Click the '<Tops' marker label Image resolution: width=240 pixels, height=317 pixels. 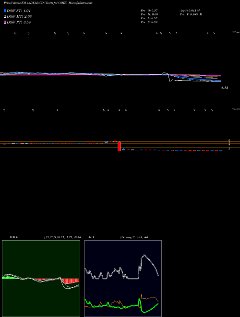point(236,32)
